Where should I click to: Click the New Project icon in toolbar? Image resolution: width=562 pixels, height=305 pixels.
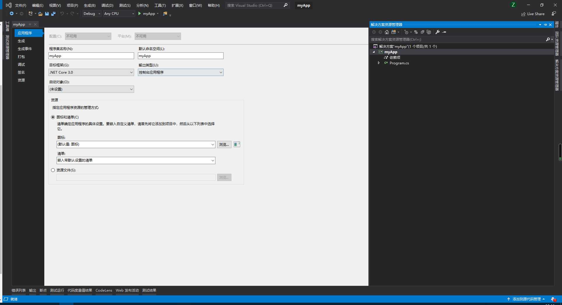[x=30, y=14]
